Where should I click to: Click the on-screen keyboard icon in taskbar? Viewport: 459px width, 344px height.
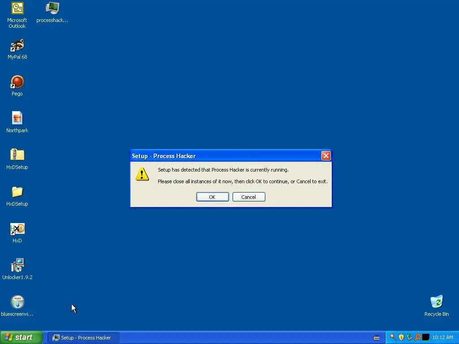pos(377,338)
